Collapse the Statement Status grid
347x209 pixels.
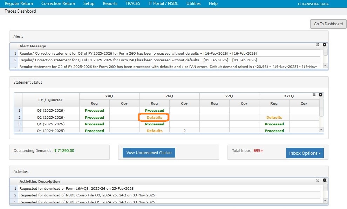tap(320, 95)
